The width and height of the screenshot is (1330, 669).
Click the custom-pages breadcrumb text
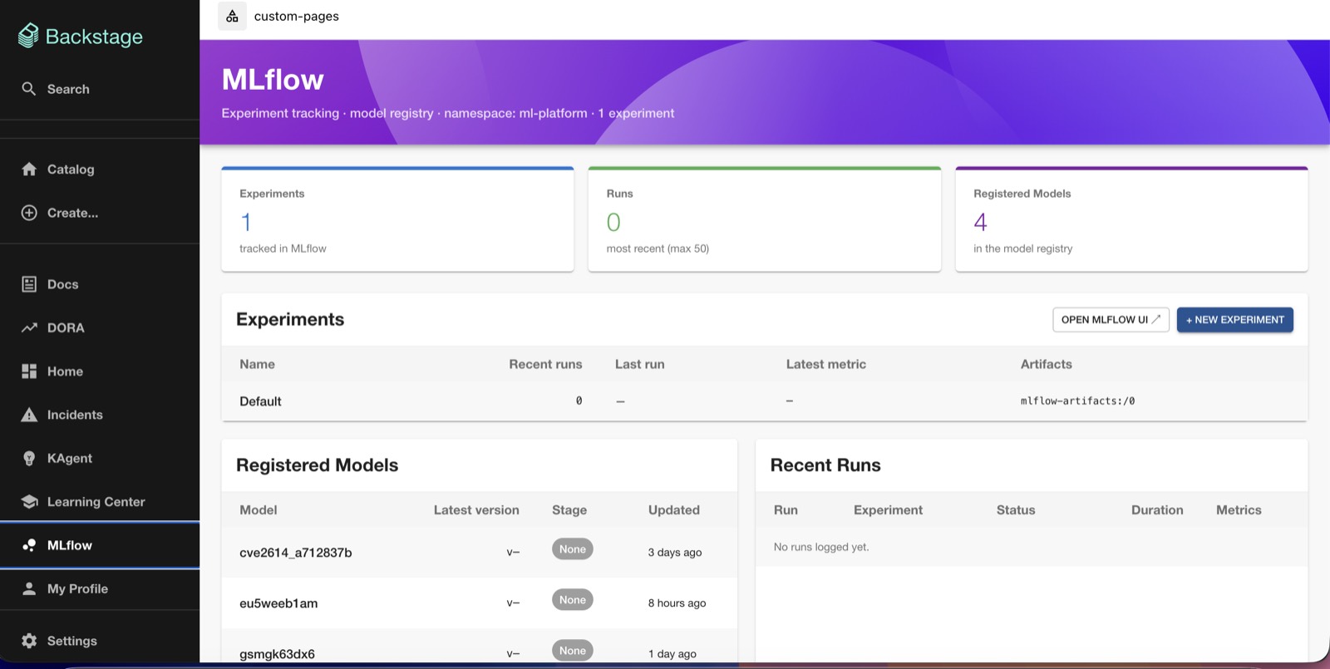[296, 17]
